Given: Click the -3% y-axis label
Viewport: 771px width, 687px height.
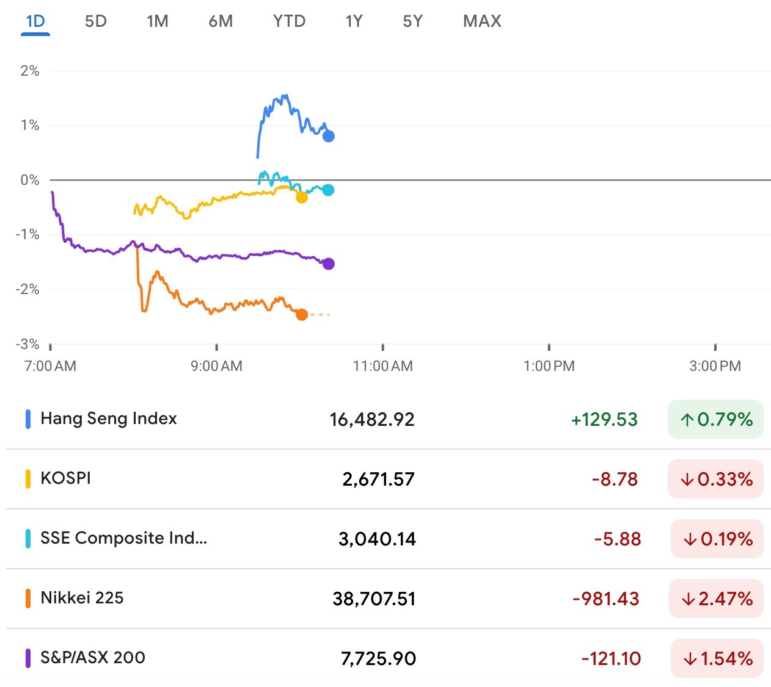Looking at the screenshot, I should 27,344.
